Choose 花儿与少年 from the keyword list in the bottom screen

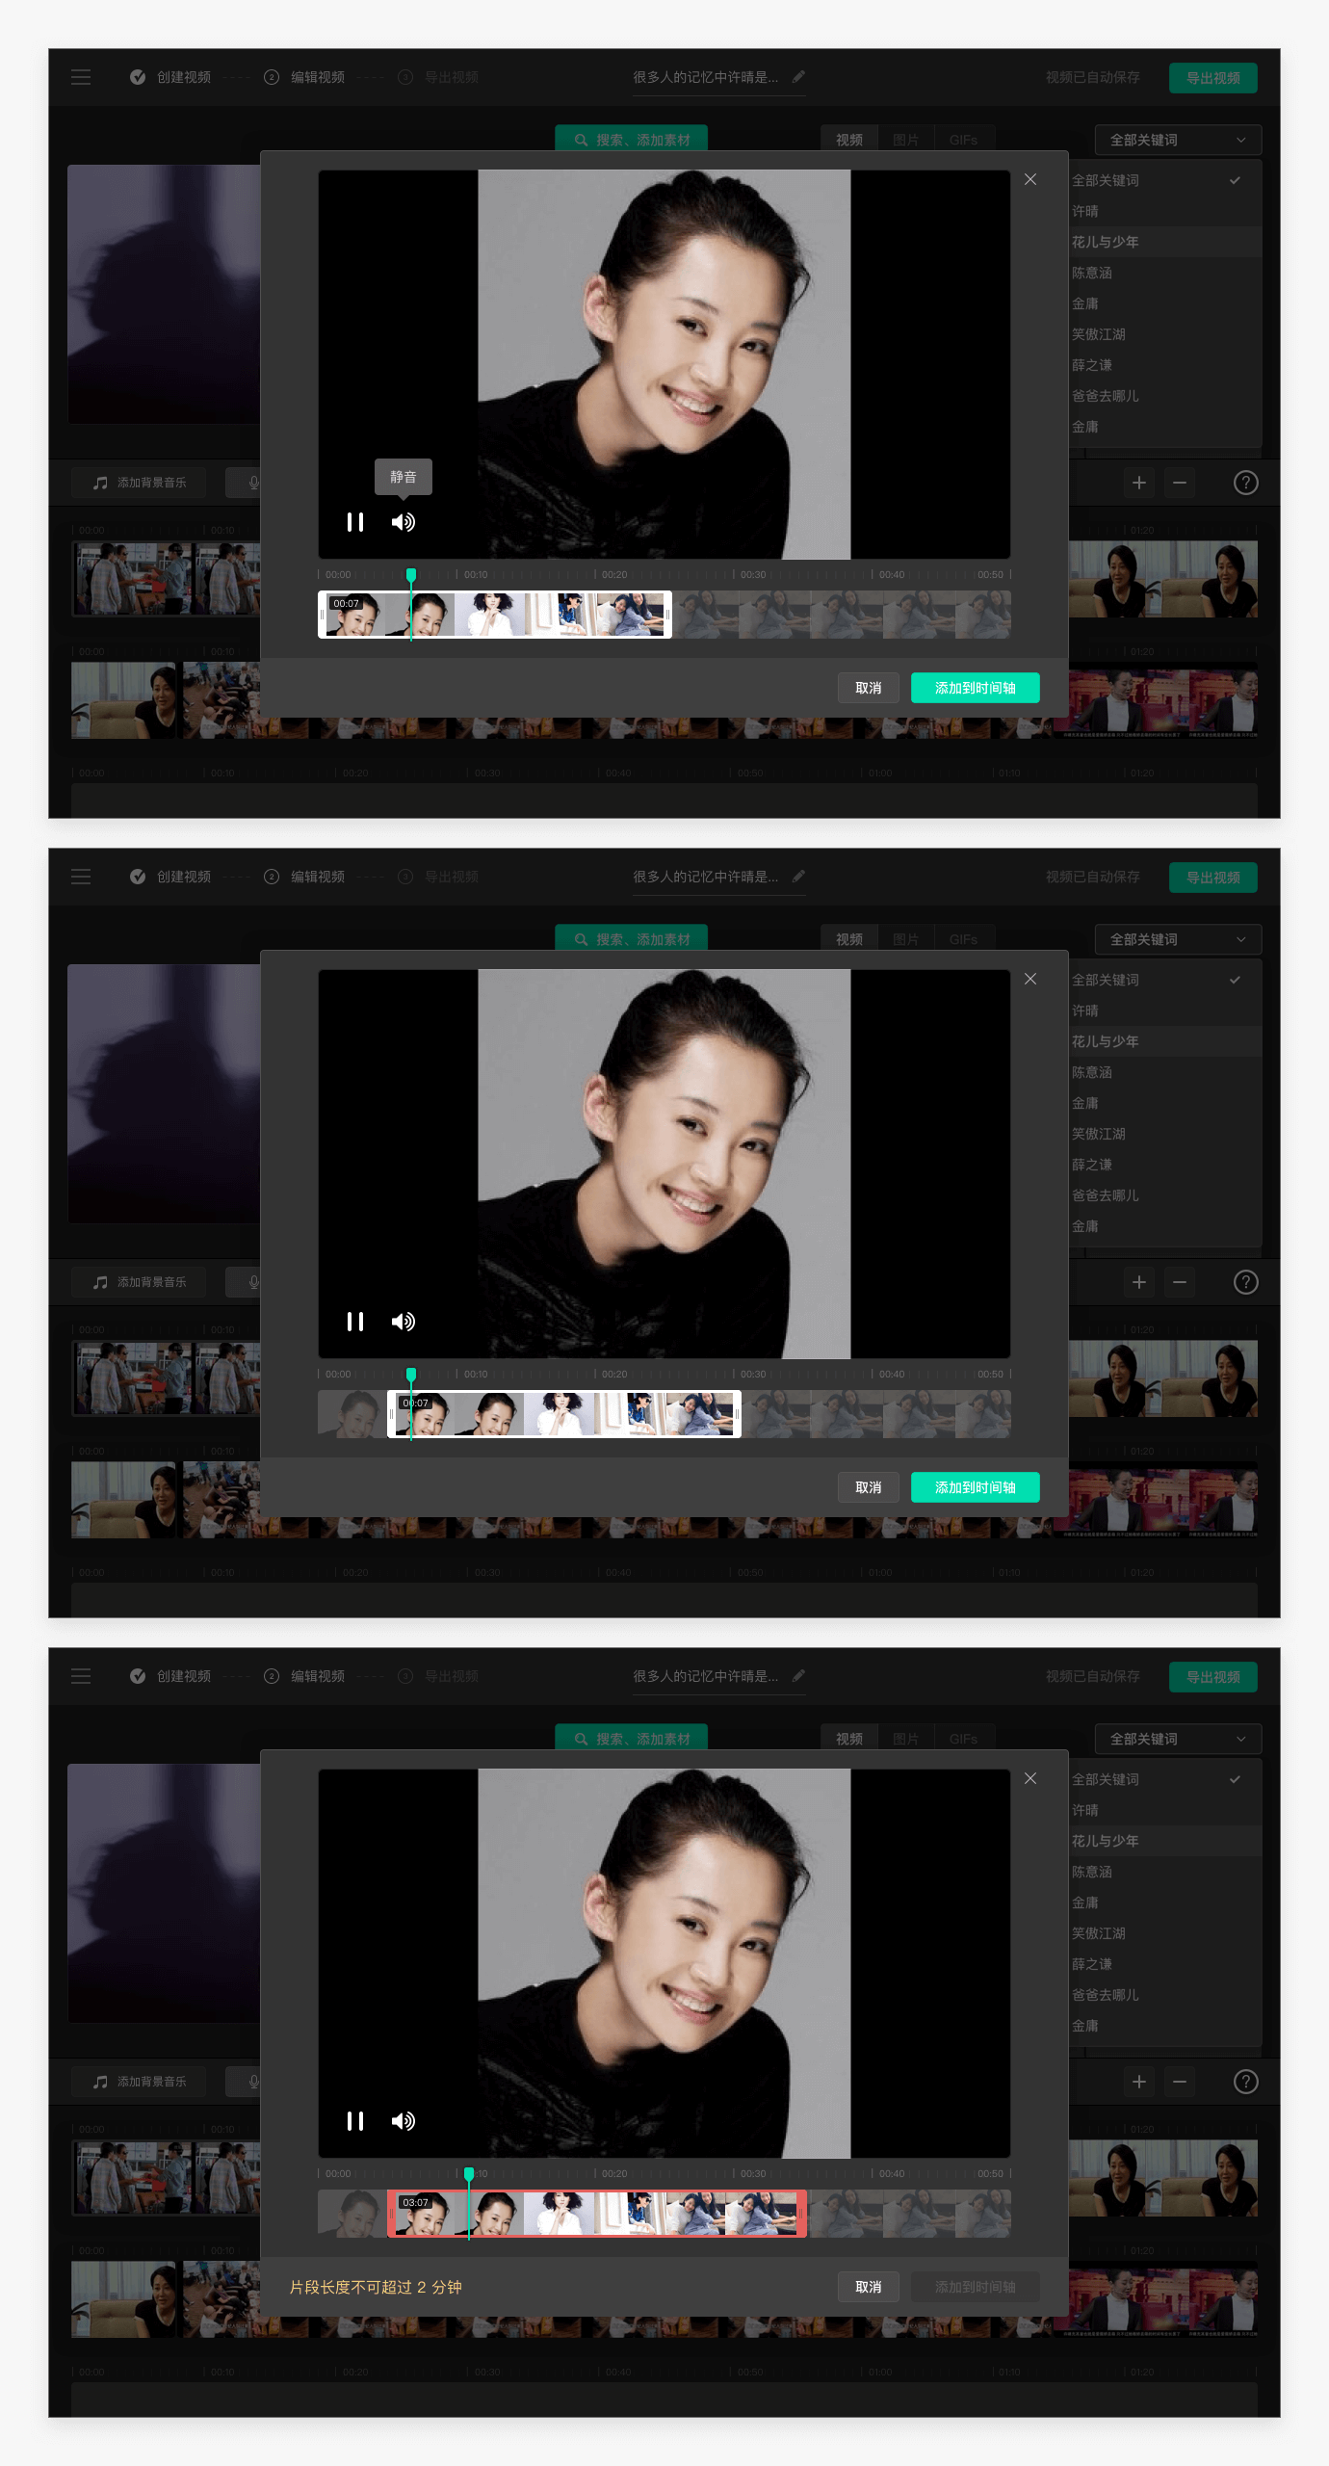tap(1106, 1841)
